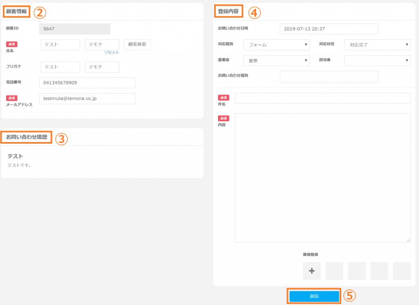419x305 pixels.
Task: Click the first 氏名 name field
Action: point(60,45)
